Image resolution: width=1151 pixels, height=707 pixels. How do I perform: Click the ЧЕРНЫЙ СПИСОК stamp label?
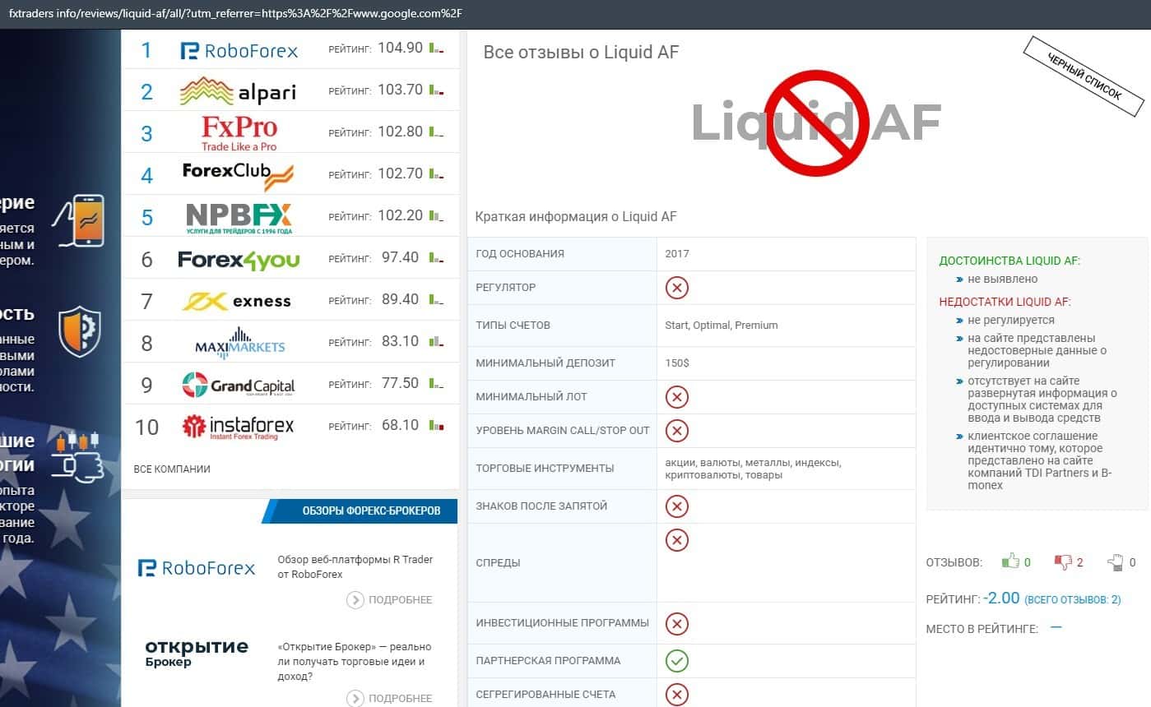(x=1084, y=76)
